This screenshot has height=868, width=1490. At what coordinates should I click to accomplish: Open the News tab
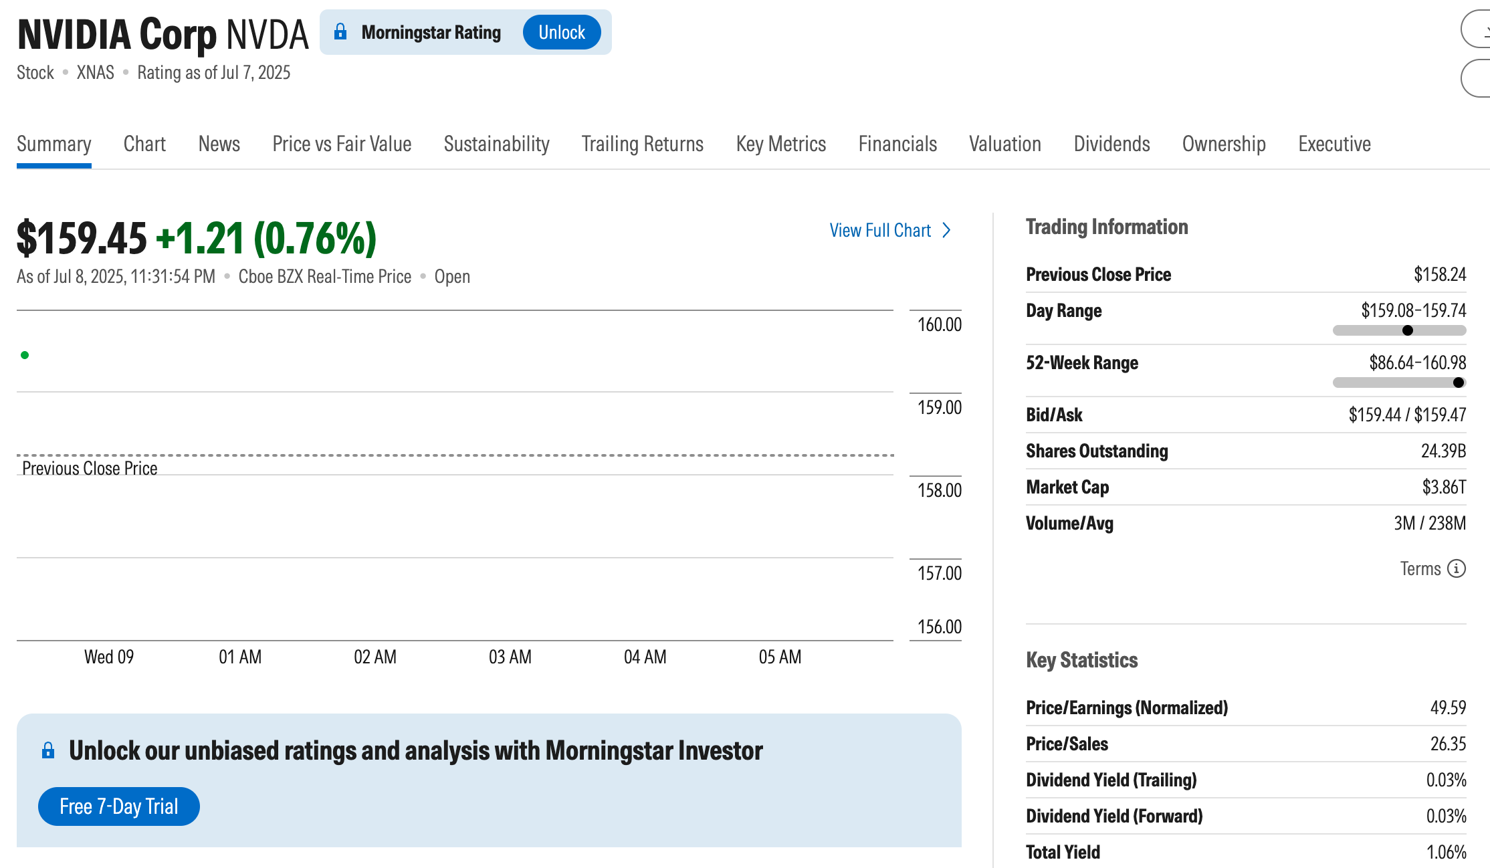click(x=219, y=144)
